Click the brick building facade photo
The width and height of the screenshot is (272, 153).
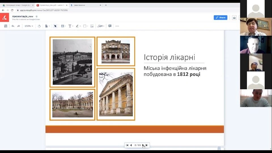click(x=116, y=52)
